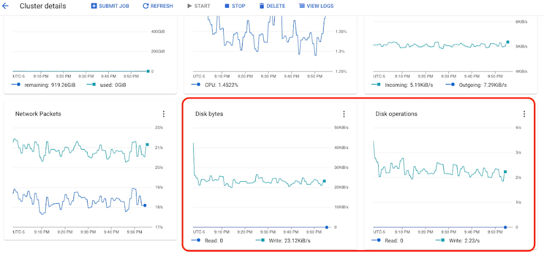Click blue endpoint marker on Network Packets chart
This screenshot has width=544, height=258.
click(x=145, y=205)
